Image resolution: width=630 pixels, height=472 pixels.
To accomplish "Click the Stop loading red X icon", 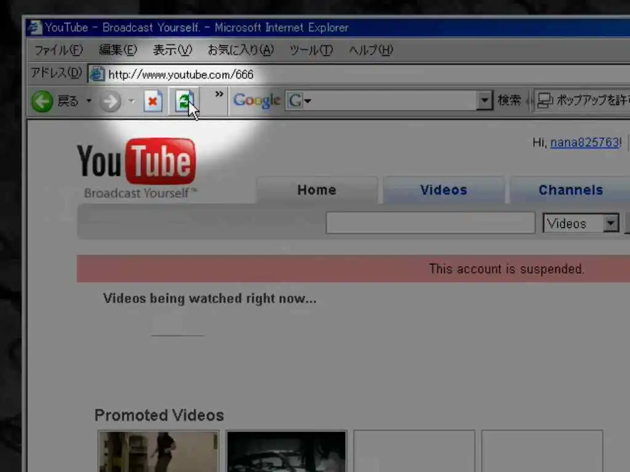I will [x=153, y=101].
